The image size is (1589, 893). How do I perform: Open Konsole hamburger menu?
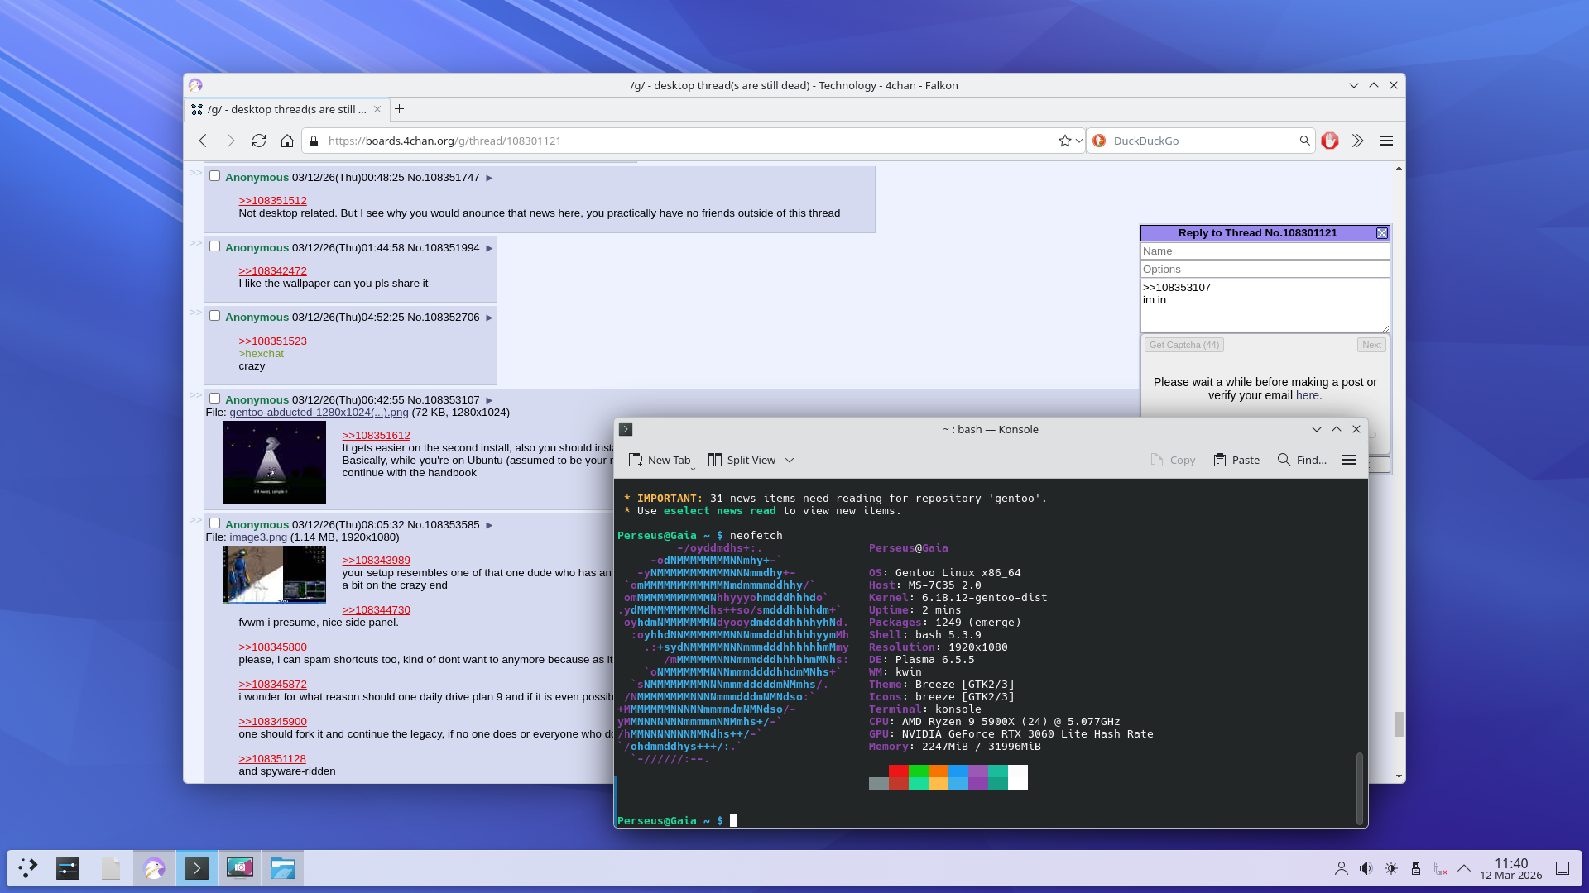[1349, 460]
